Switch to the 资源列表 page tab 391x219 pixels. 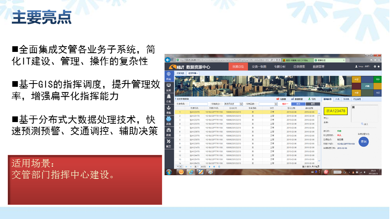(x=180, y=73)
